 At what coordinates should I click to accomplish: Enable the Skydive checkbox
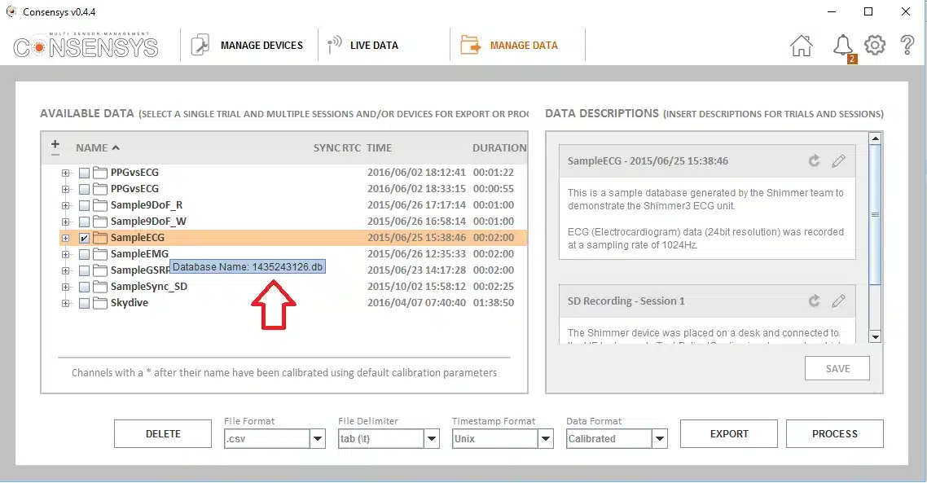click(84, 303)
